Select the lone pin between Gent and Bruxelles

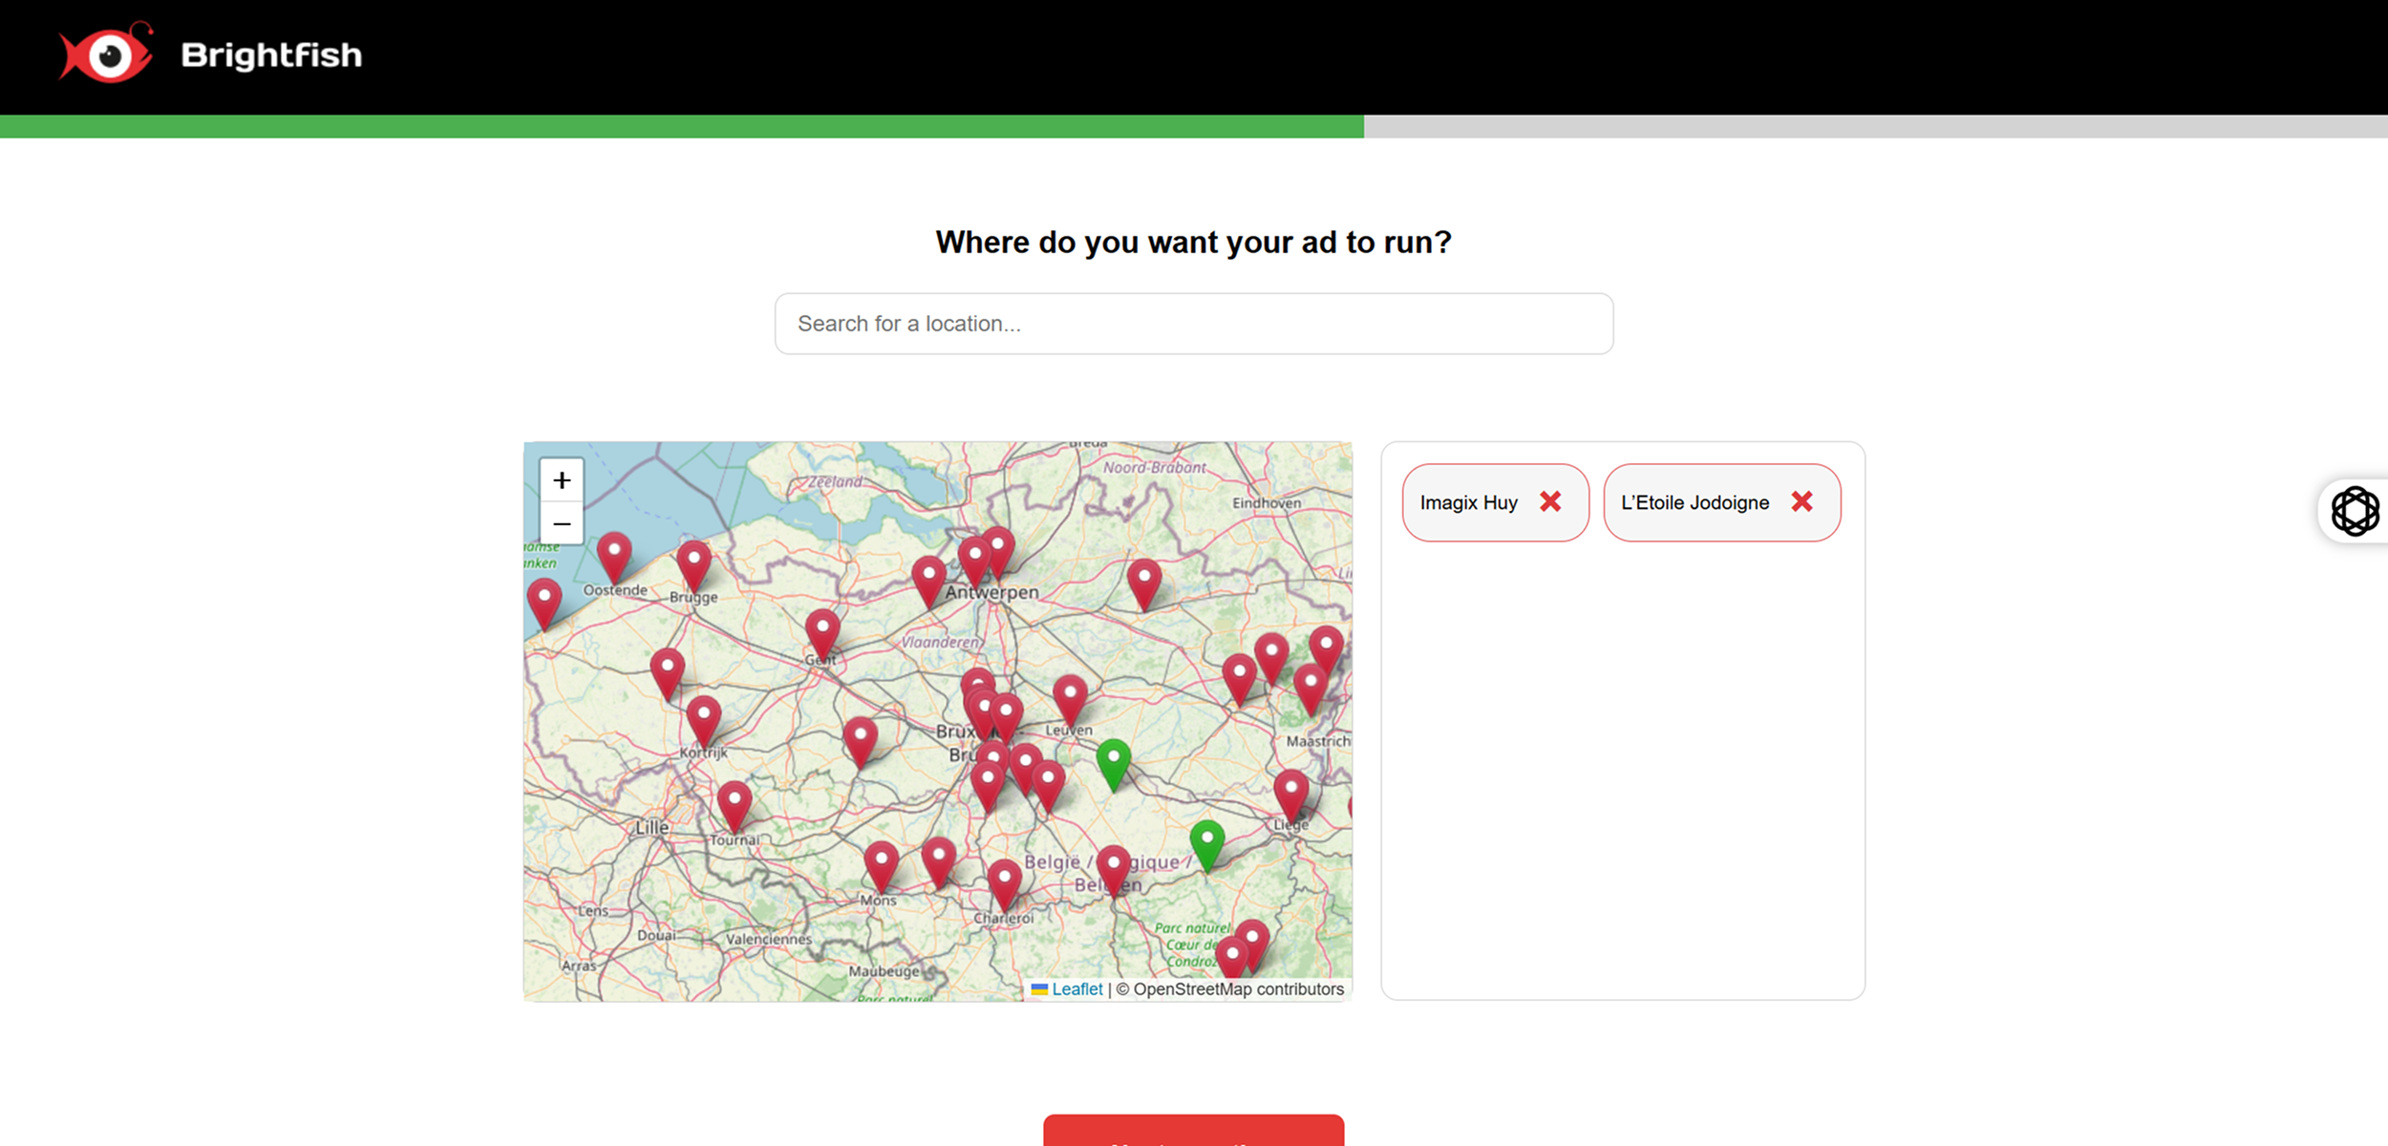861,742
